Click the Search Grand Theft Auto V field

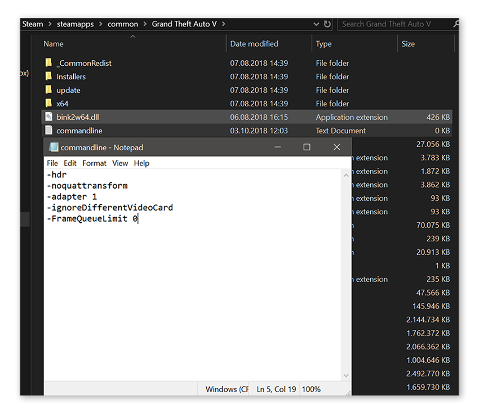(394, 24)
